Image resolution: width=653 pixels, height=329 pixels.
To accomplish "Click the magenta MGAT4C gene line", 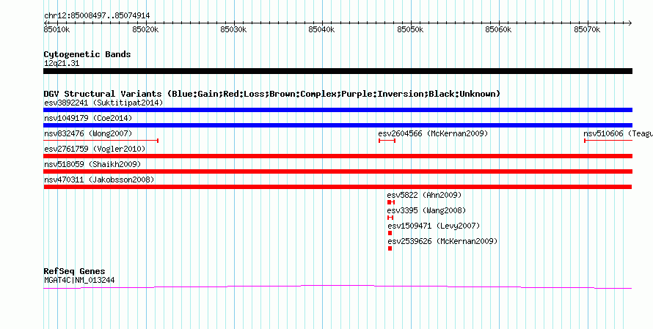I will pos(338,287).
